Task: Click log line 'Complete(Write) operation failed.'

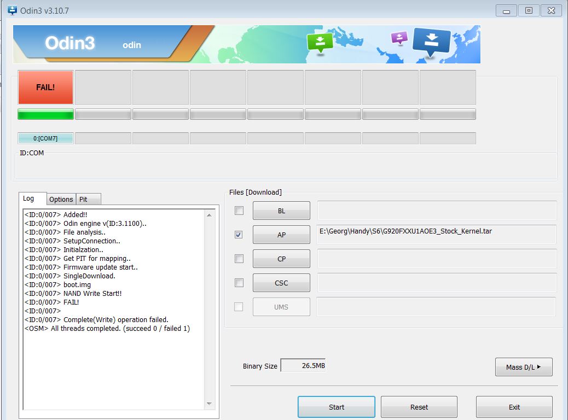Action: [x=96, y=320]
